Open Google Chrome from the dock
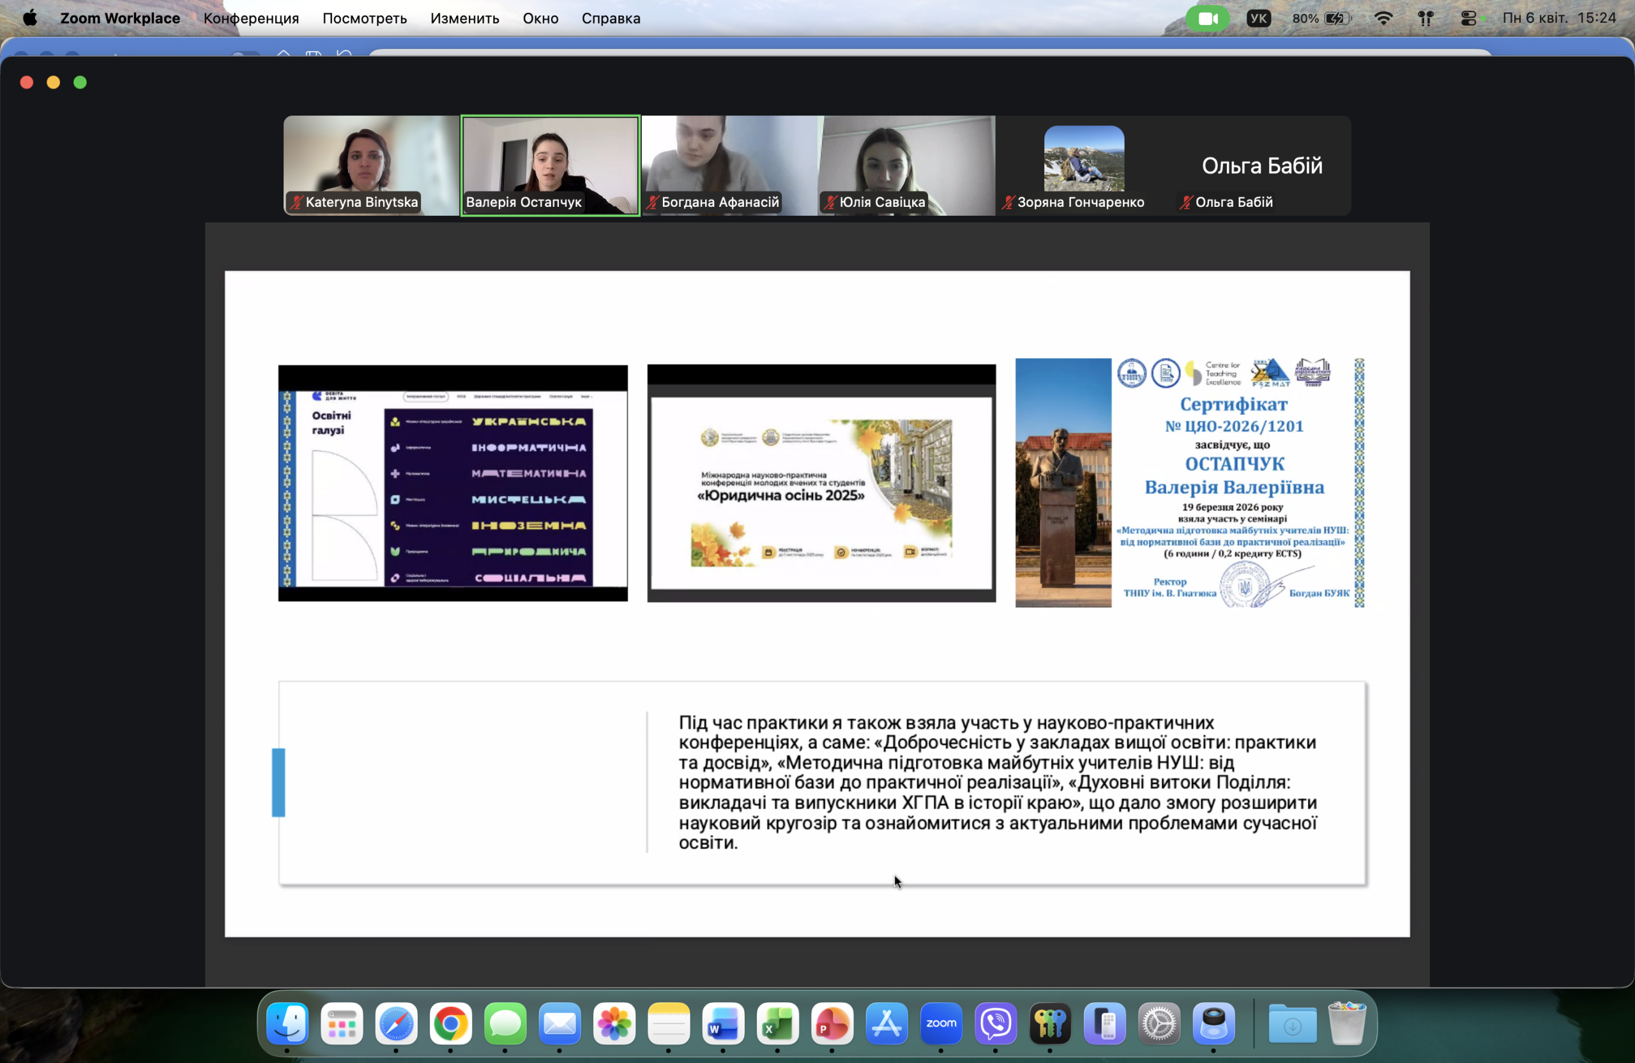1635x1063 pixels. [x=450, y=1023]
